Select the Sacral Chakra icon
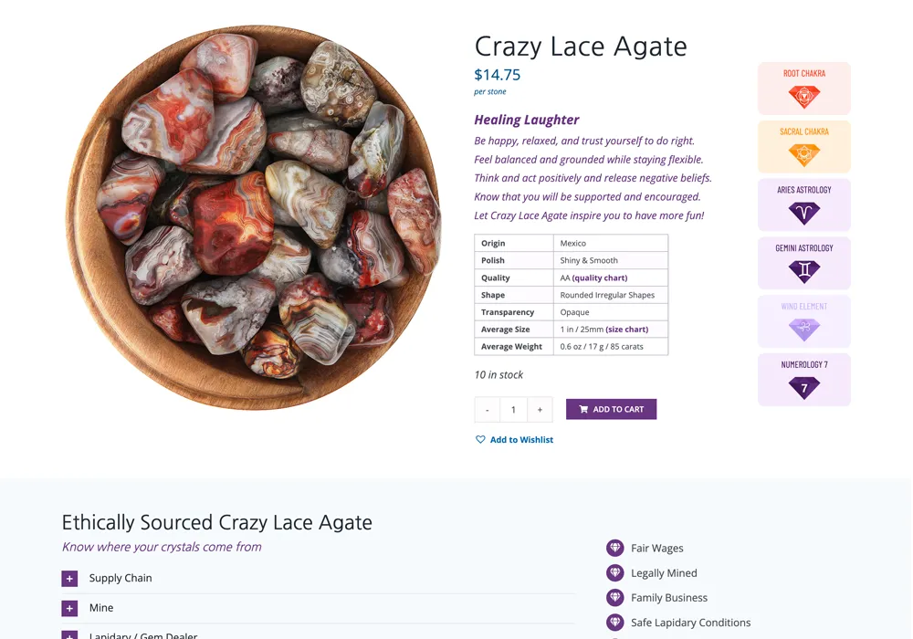This screenshot has width=913, height=639. tap(804, 152)
